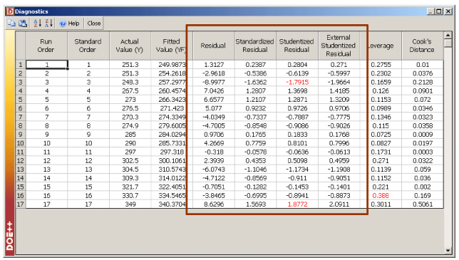Screen dimensions: 459x260
Task: Select row header 3
Action: pos(21,82)
